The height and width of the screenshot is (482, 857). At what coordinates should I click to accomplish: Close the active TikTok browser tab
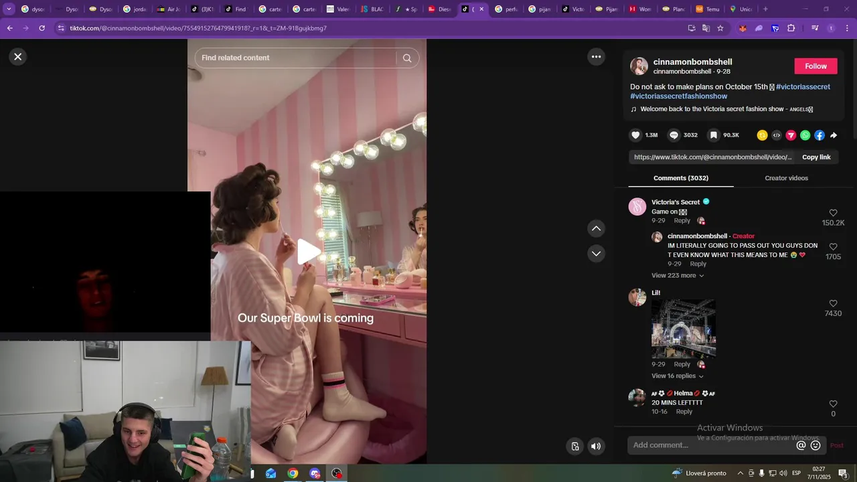coord(481,9)
